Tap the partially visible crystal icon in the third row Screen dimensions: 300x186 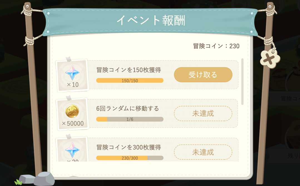tap(72, 150)
